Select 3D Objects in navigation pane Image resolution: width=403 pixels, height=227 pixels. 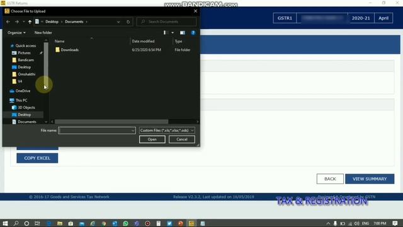[26, 108]
